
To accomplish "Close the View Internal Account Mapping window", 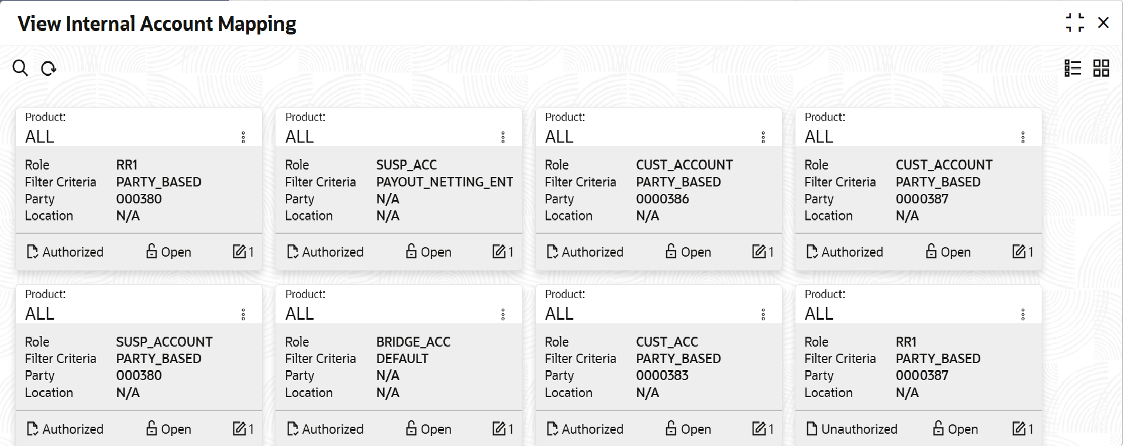I will [1103, 23].
